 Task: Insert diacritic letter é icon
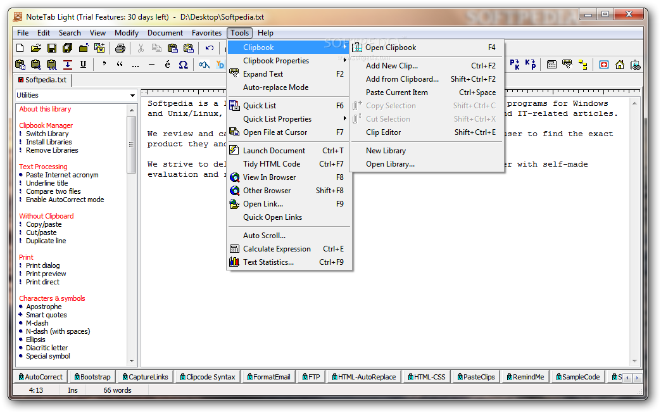coord(167,65)
